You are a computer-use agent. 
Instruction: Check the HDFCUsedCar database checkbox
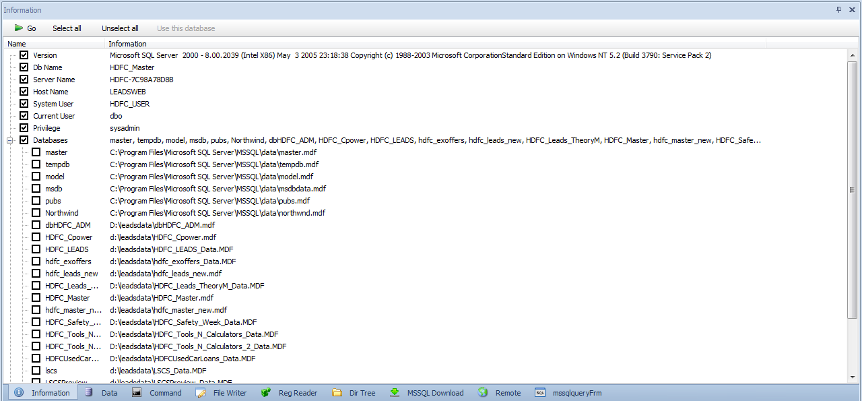pos(36,359)
